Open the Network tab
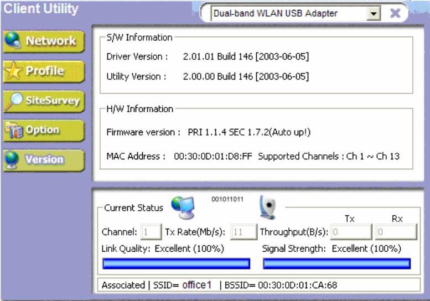Screen dimensions: 430x301 (44, 41)
